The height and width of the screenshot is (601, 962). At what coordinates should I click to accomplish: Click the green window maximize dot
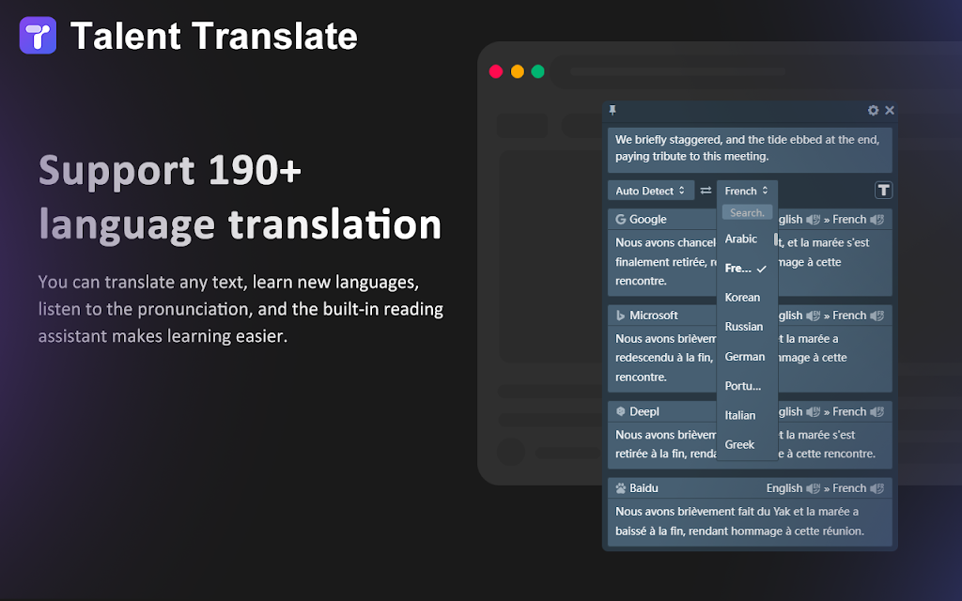click(538, 71)
